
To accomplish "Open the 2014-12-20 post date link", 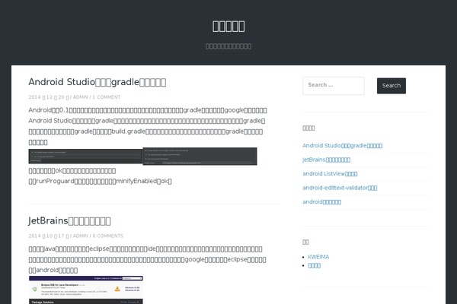I will (49, 97).
